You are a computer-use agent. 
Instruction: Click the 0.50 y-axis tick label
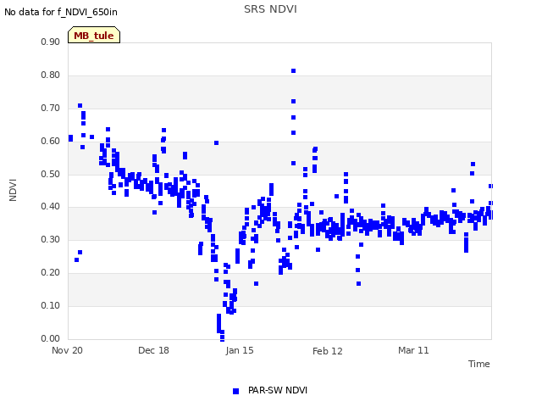pos(50,174)
